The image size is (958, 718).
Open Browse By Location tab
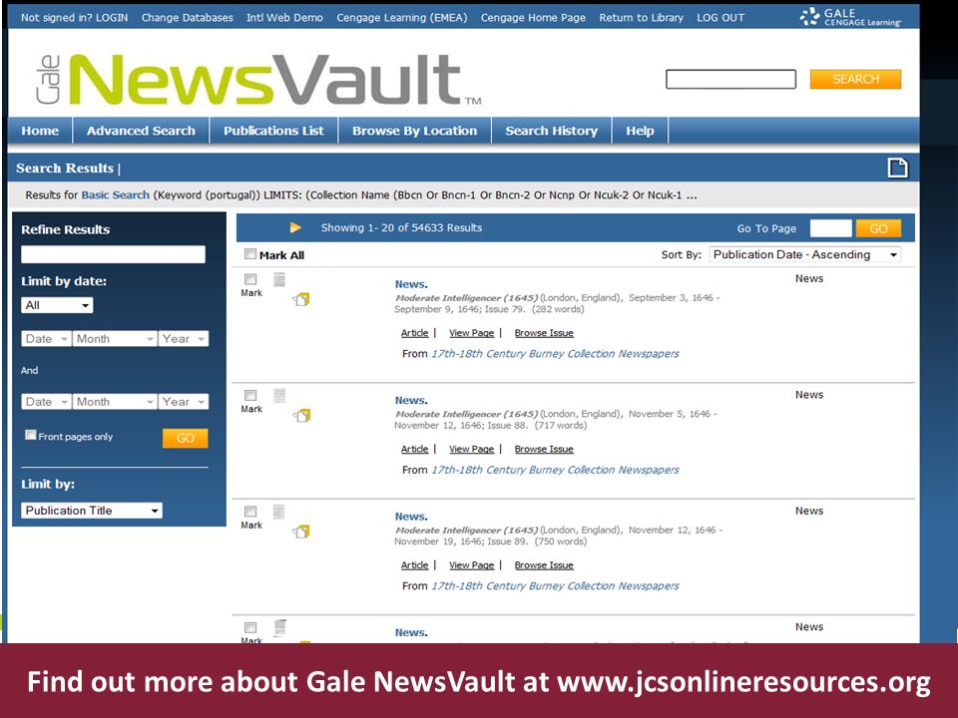point(415,131)
